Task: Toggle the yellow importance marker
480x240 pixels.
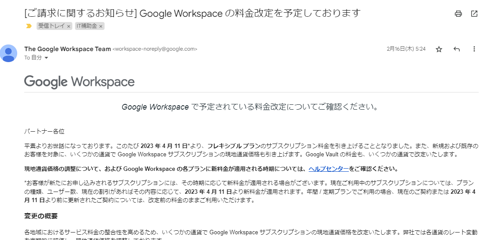Action: 29,26
